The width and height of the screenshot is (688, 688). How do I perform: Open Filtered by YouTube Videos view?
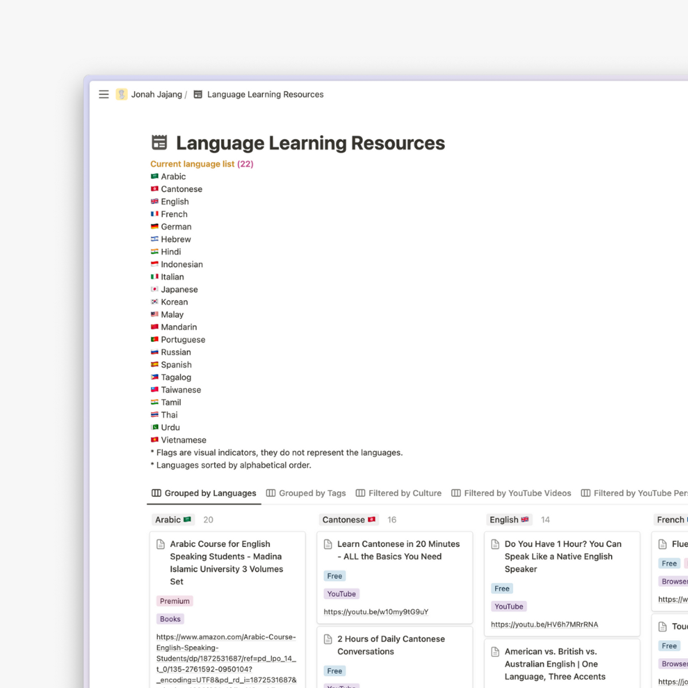pyautogui.click(x=511, y=493)
